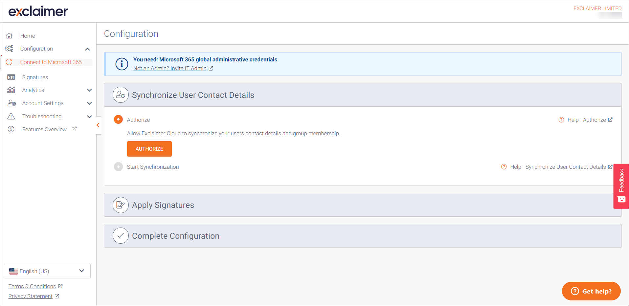
Task: Click external link icon after Help - Authorize
Action: (610, 120)
